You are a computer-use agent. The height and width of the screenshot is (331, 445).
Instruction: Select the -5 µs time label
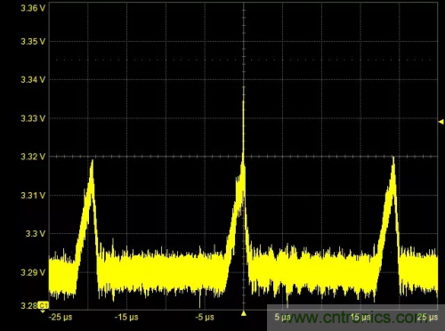(205, 317)
